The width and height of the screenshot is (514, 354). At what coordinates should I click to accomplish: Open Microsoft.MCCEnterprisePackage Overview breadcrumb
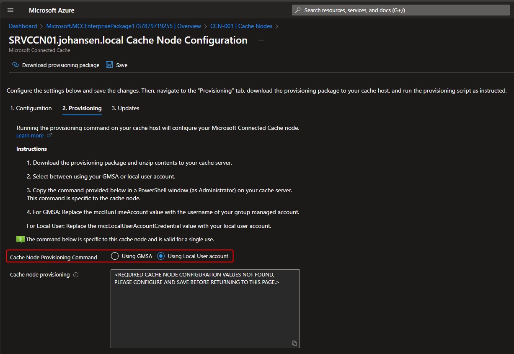pyautogui.click(x=124, y=26)
